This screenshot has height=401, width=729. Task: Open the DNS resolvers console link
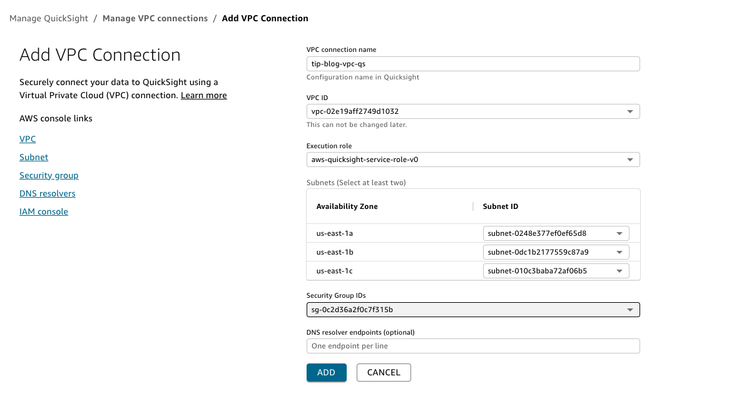point(48,193)
